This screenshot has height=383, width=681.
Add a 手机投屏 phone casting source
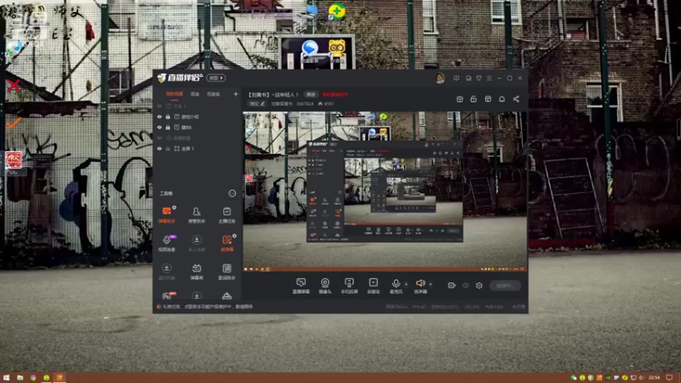(x=349, y=286)
